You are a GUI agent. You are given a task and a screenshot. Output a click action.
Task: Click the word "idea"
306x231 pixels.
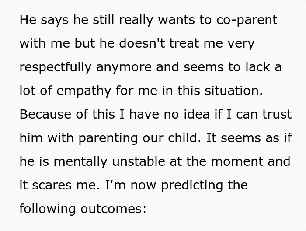[x=197, y=114]
